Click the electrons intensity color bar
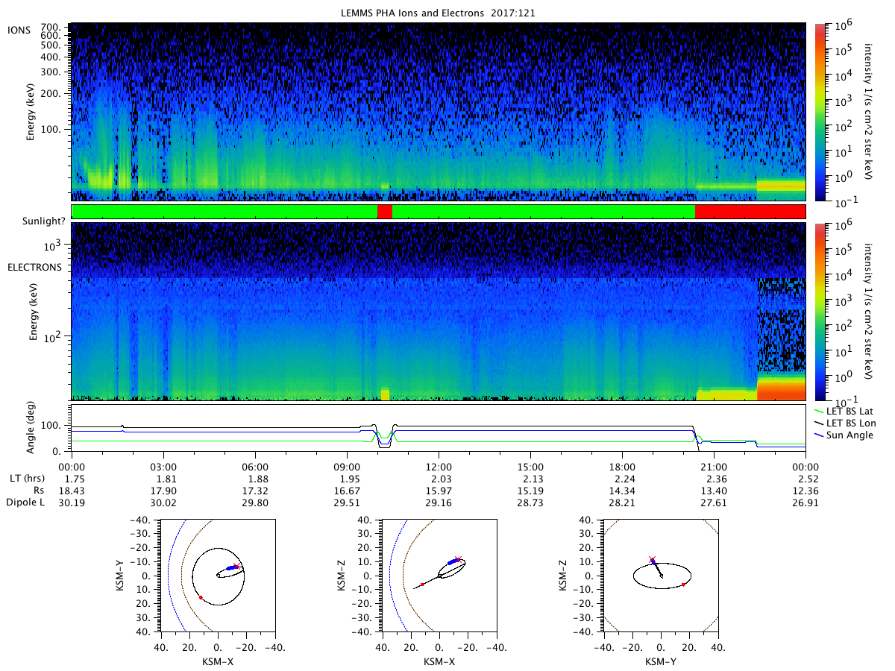895x671 pixels. pyautogui.click(x=820, y=312)
